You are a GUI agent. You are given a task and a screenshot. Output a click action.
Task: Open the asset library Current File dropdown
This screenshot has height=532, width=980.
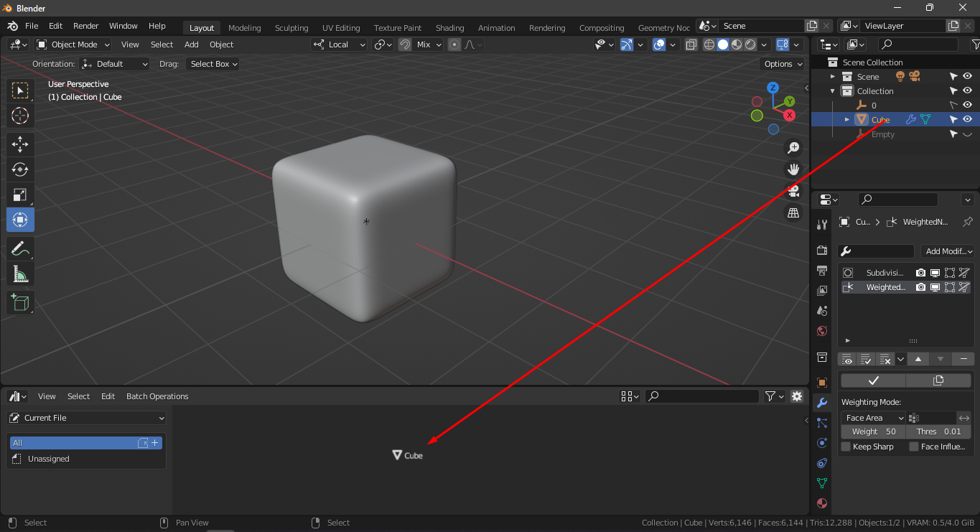click(x=86, y=418)
